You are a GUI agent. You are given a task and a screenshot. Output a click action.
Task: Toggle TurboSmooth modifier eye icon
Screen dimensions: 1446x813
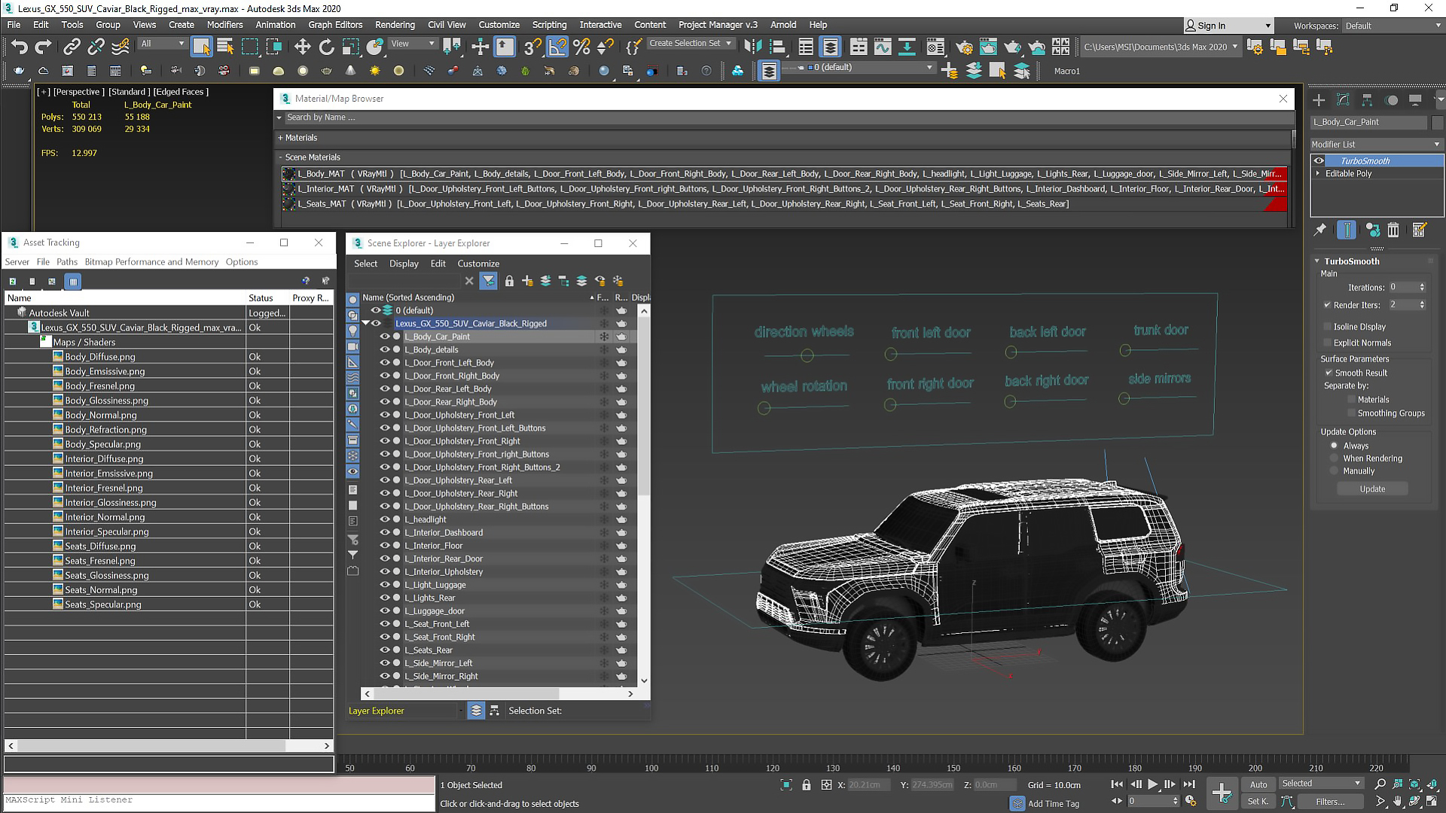1319,160
